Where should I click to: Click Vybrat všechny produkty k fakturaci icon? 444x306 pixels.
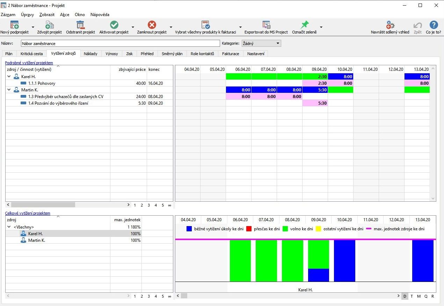(x=205, y=25)
